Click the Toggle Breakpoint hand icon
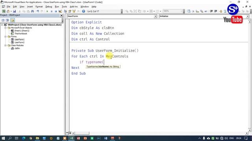The height and width of the screenshot is (141, 252). tap(221, 11)
